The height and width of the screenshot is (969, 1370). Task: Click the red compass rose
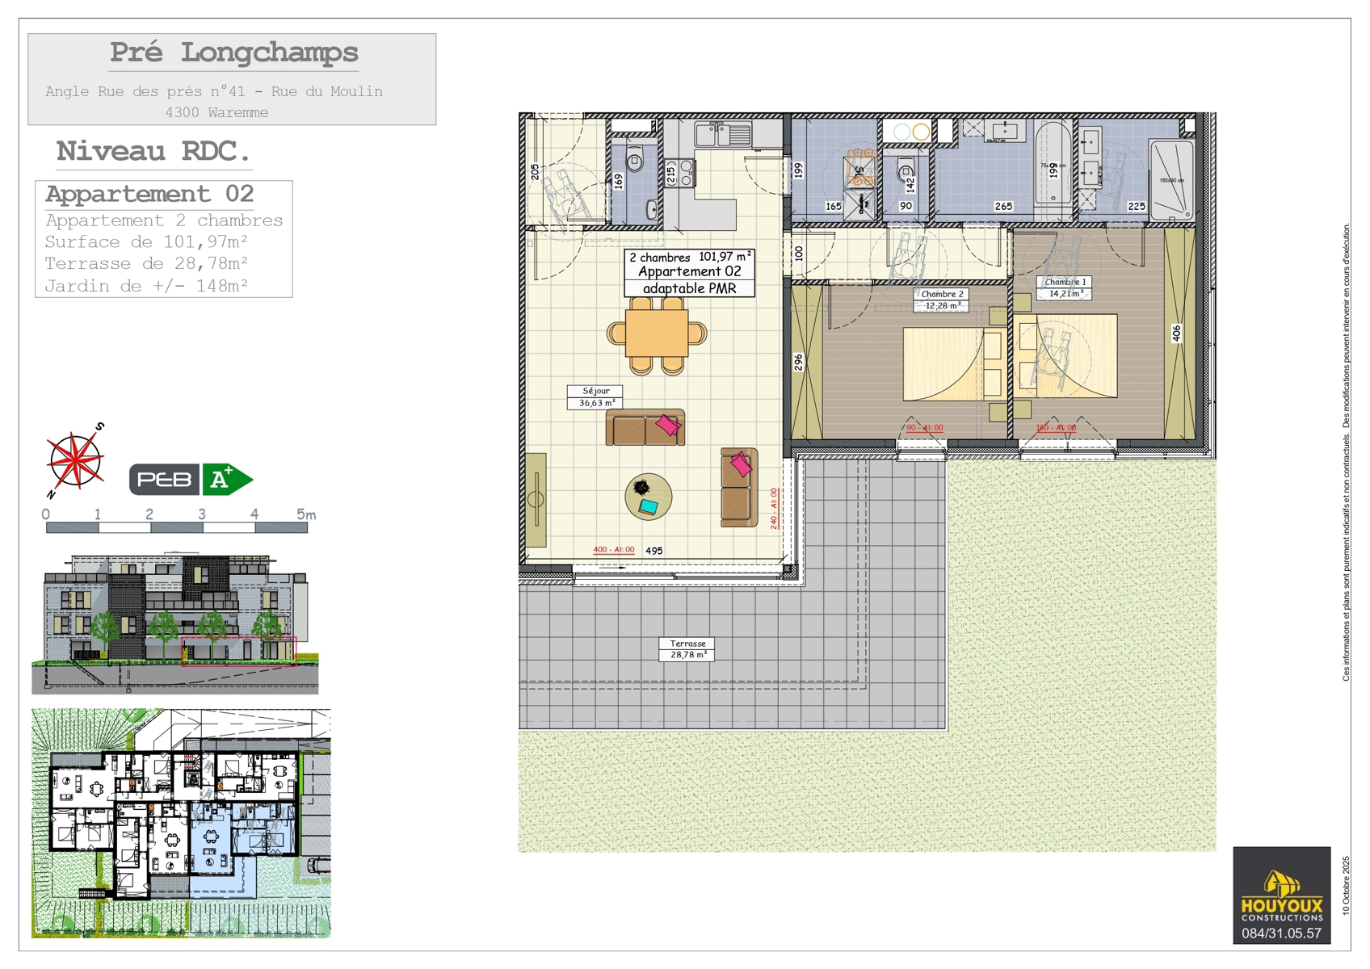(x=75, y=460)
